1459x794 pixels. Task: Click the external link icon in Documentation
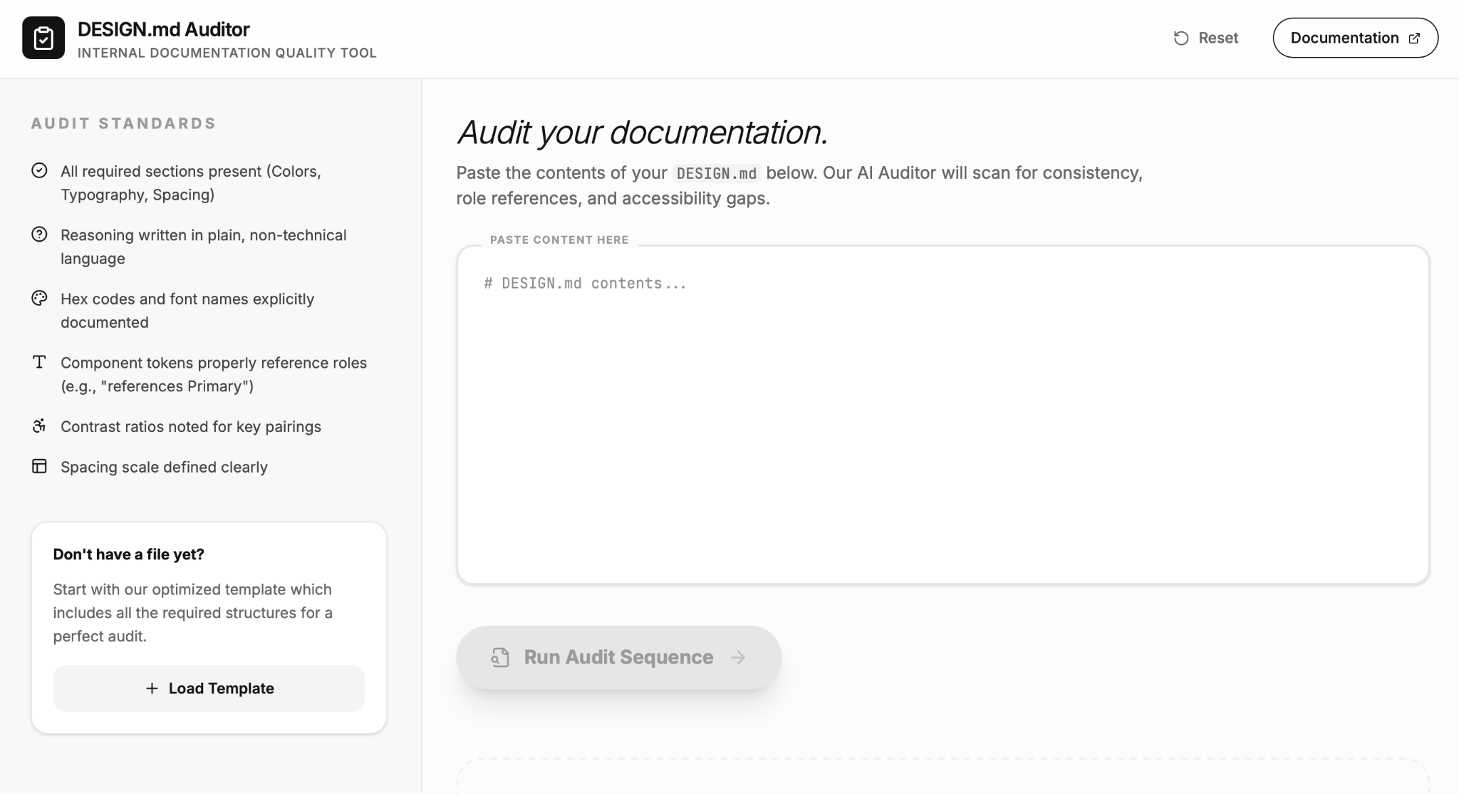tap(1414, 38)
